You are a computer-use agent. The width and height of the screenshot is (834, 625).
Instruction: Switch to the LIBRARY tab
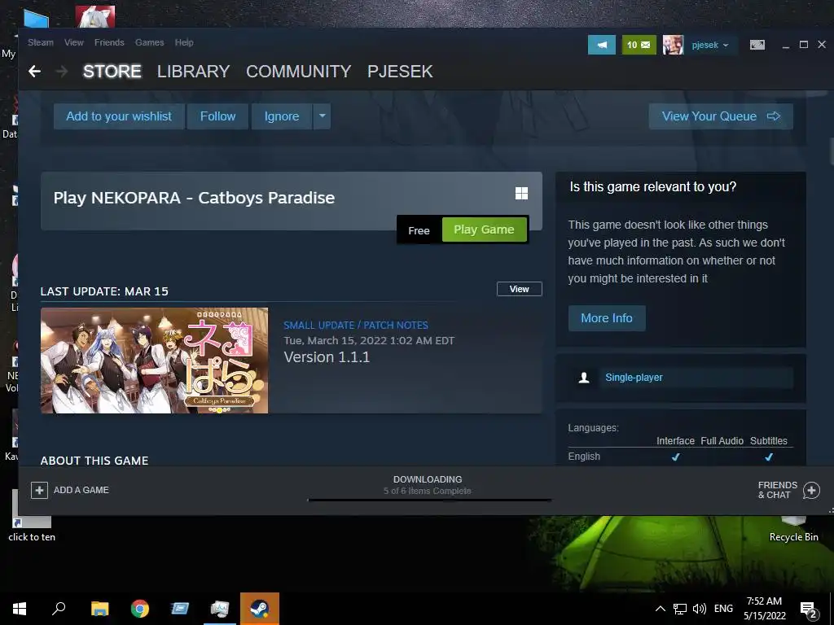pos(194,72)
